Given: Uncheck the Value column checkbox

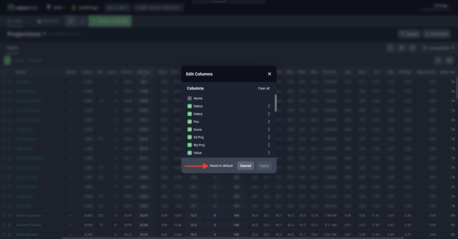Looking at the screenshot, I should (190, 153).
